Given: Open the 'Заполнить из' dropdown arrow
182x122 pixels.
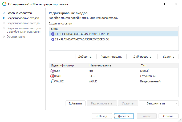Looking at the screenshot, I should click(x=176, y=103).
